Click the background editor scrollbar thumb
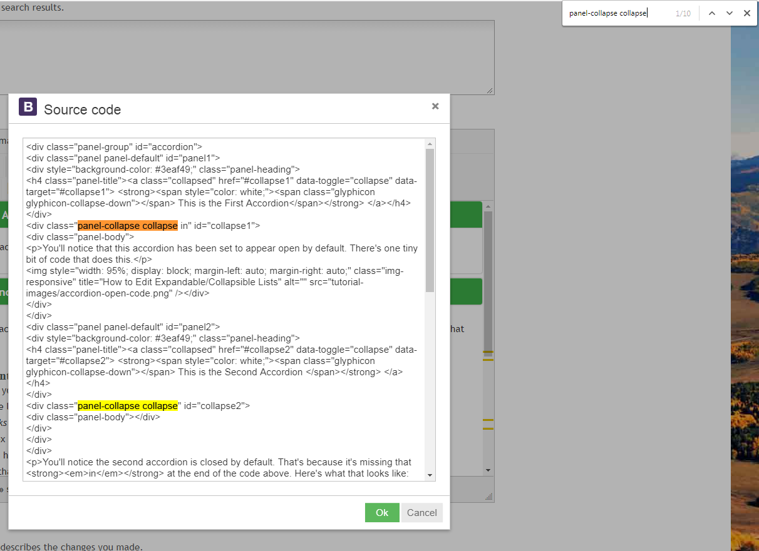The width and height of the screenshot is (759, 551). pyautogui.click(x=488, y=281)
